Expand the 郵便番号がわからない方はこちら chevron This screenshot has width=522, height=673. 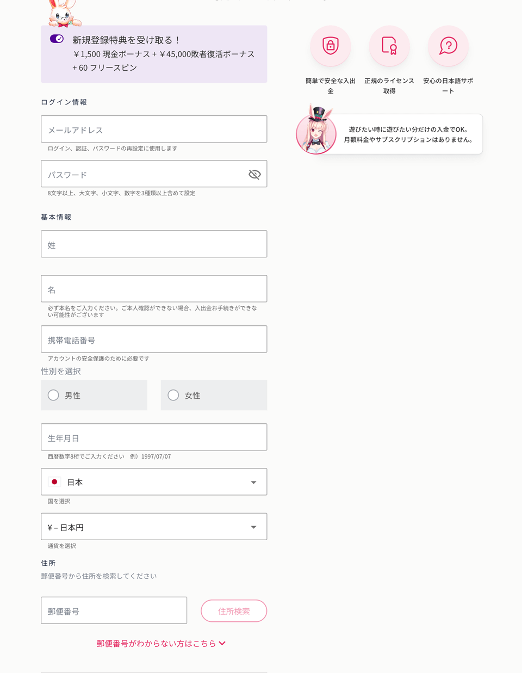pyautogui.click(x=222, y=644)
